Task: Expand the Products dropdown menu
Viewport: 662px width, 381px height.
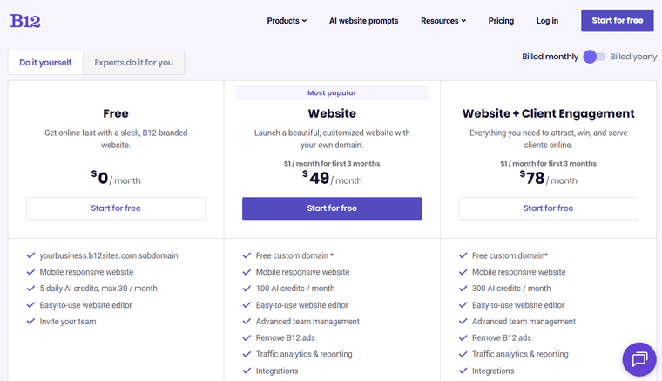Action: [x=287, y=21]
